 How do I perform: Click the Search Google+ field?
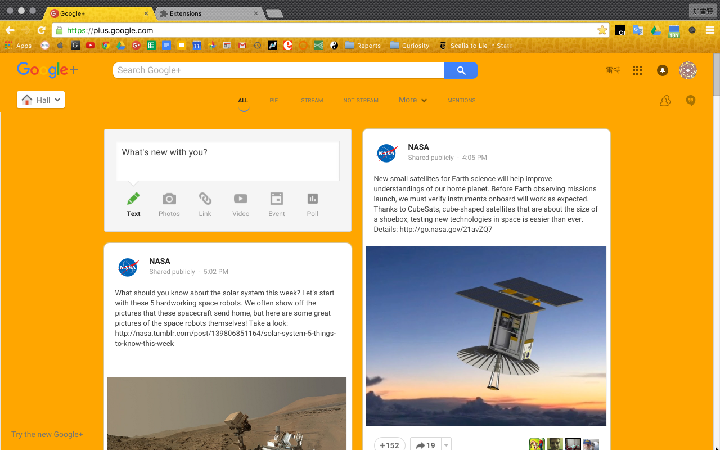(x=279, y=70)
